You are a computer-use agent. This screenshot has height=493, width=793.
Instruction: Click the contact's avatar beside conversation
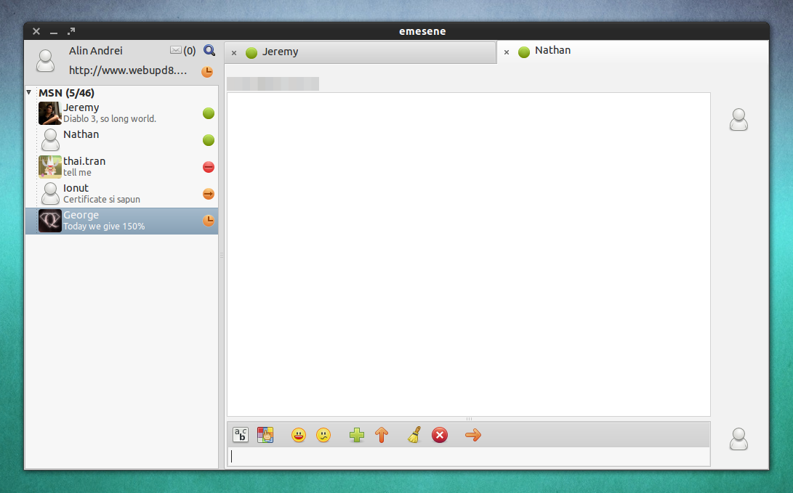coord(739,120)
